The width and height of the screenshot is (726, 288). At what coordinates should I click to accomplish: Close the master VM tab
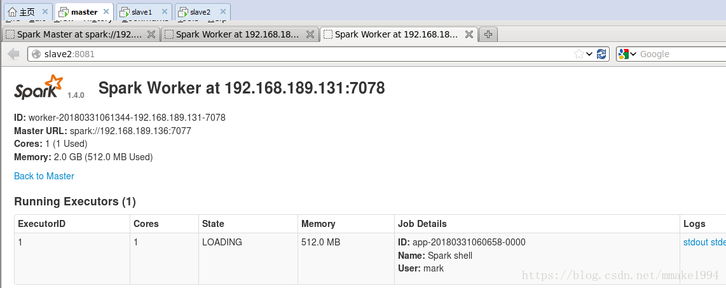107,12
